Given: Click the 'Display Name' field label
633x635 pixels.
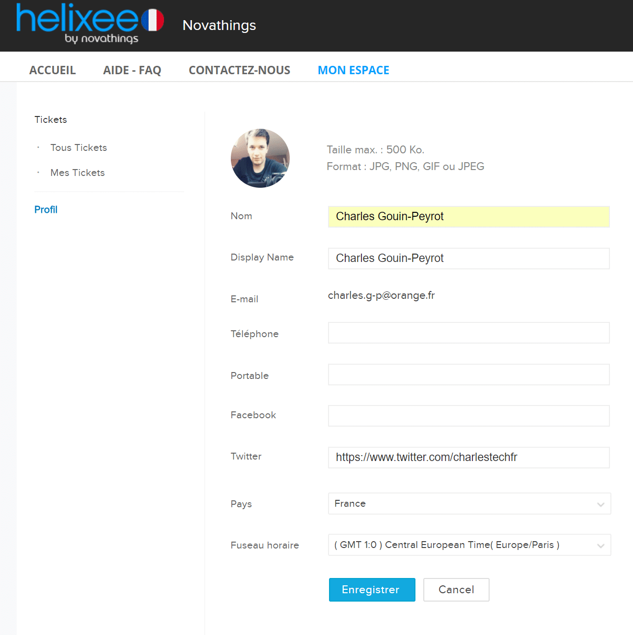Looking at the screenshot, I should tap(262, 257).
